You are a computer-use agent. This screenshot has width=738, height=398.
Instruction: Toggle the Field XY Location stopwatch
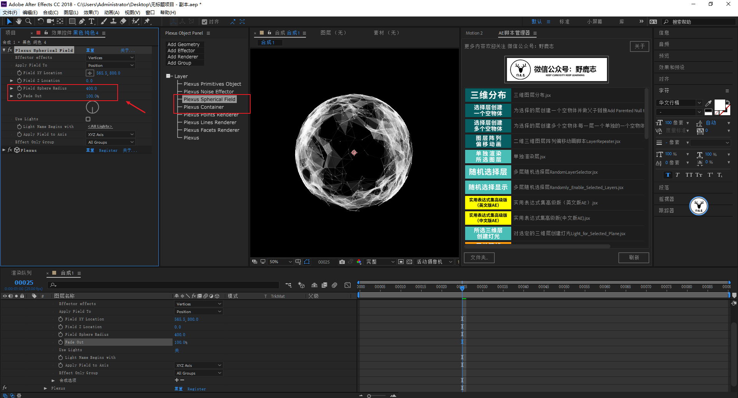pyautogui.click(x=19, y=73)
